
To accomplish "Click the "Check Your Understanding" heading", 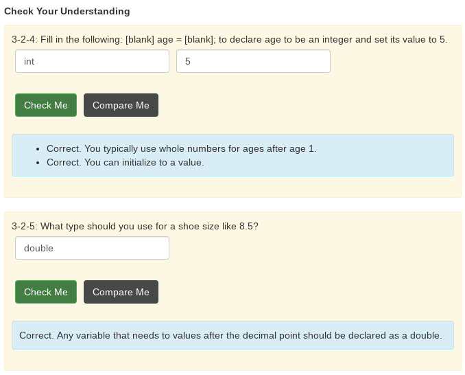I will coord(67,11).
